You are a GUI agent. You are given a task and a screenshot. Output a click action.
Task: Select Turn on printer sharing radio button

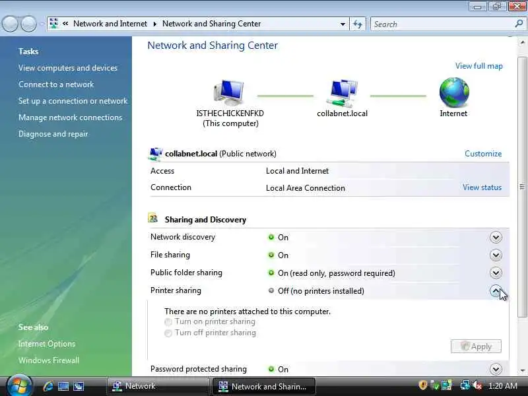click(x=168, y=322)
